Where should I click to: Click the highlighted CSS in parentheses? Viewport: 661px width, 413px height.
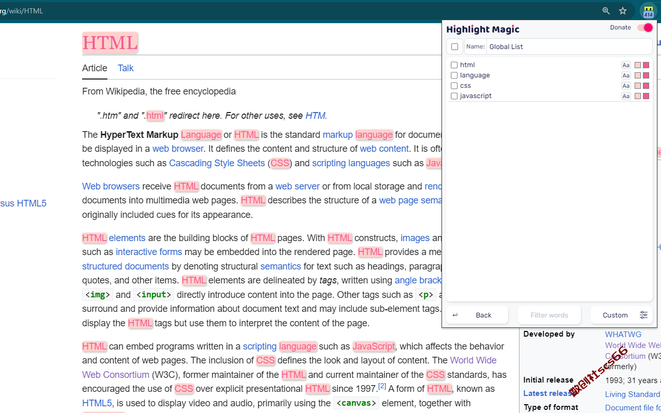coord(280,163)
